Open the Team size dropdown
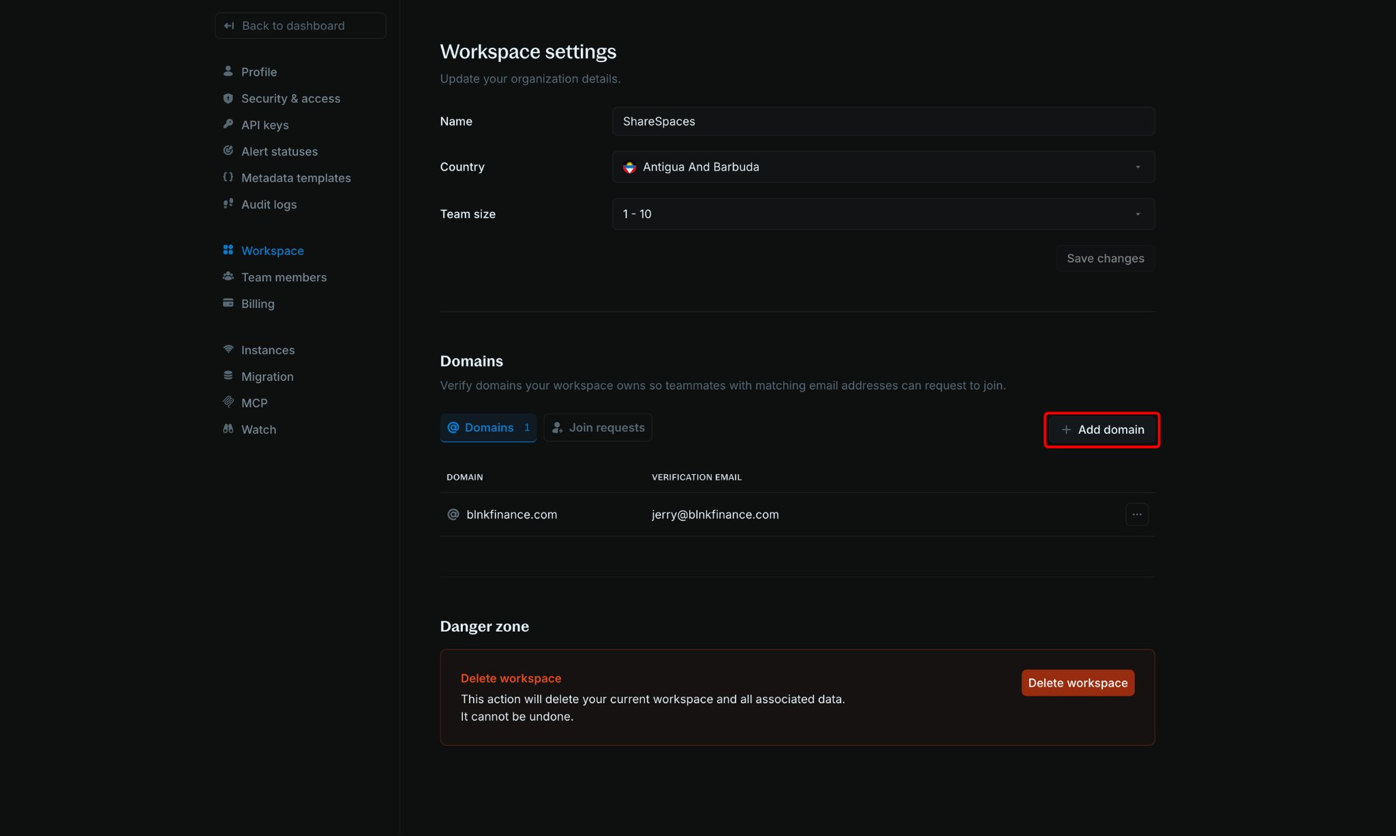 click(883, 214)
